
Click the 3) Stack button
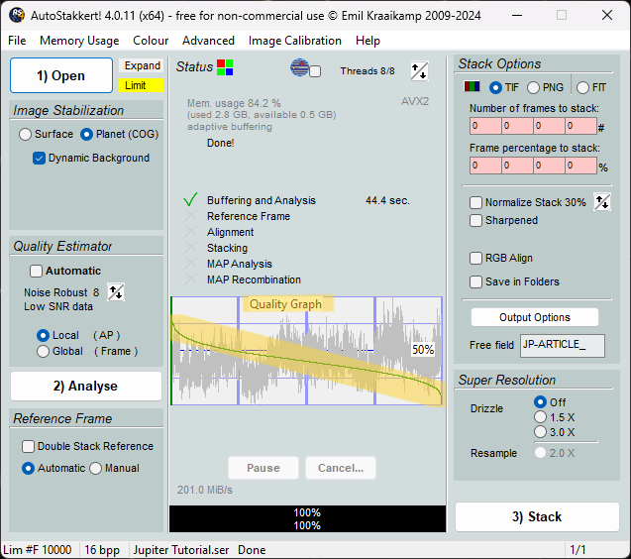click(x=537, y=516)
